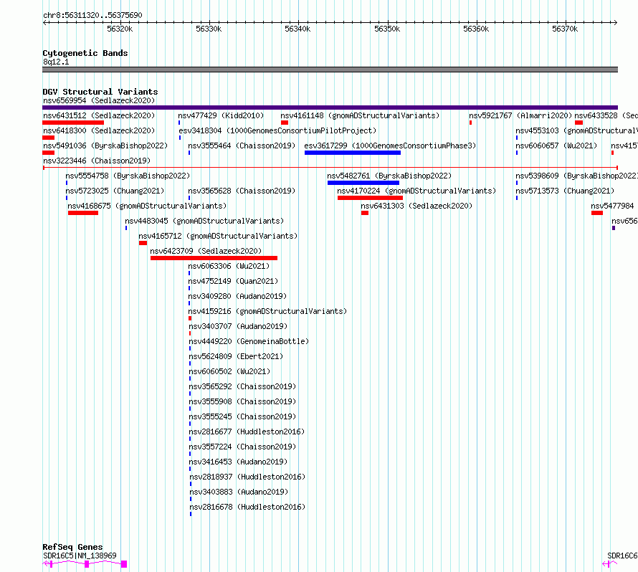
Task: Open nsv5482761 (ByrskaBishop2022) label
Action: coord(389,176)
